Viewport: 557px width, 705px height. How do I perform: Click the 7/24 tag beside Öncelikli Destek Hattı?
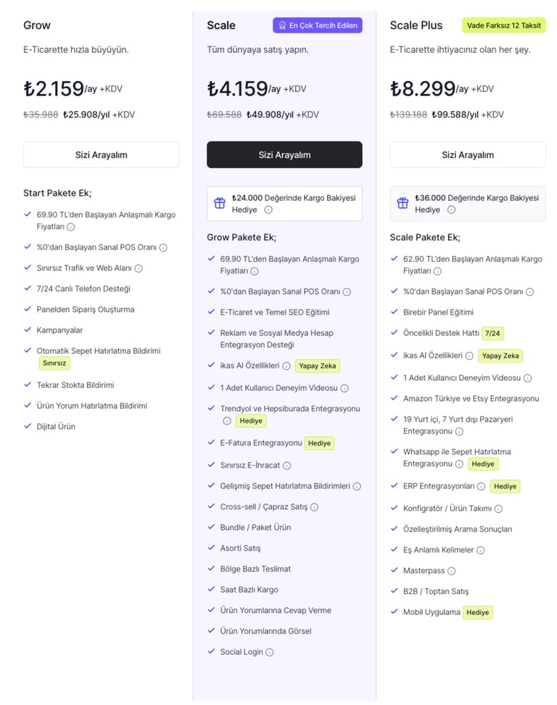coord(493,334)
